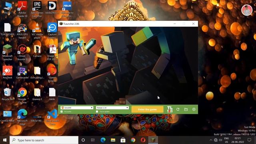Refresh versions with circular arrow icon
This screenshot has height=144, width=256.
[178, 109]
